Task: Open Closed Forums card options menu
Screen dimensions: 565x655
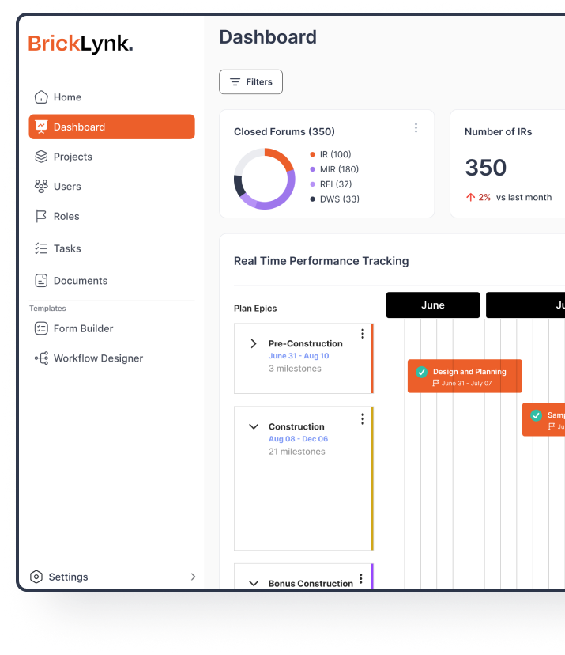Action: [416, 128]
